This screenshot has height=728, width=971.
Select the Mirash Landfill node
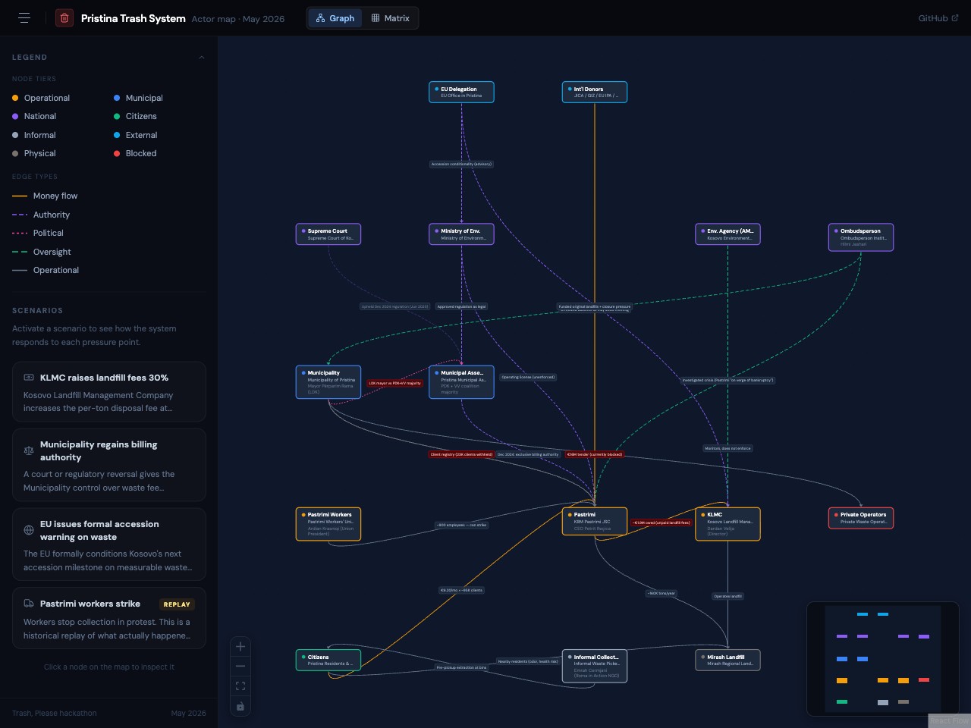pyautogui.click(x=727, y=660)
